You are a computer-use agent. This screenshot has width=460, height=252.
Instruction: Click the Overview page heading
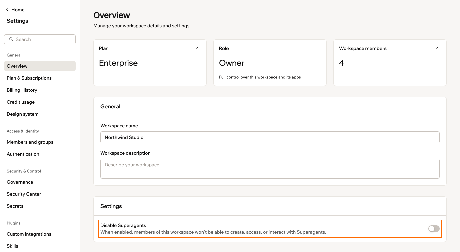click(x=112, y=15)
